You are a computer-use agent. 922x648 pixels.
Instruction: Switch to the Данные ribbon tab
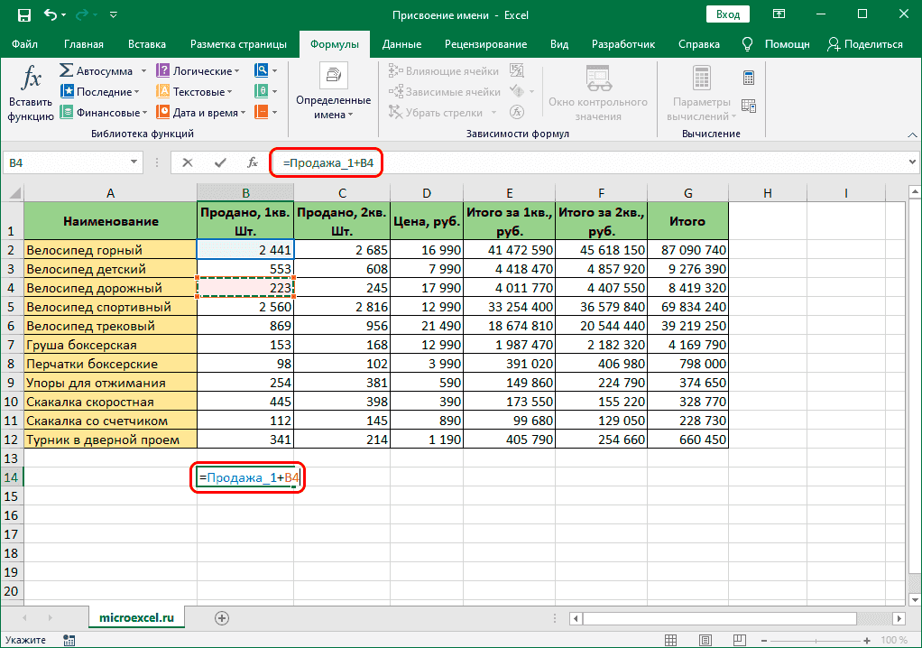pyautogui.click(x=401, y=42)
